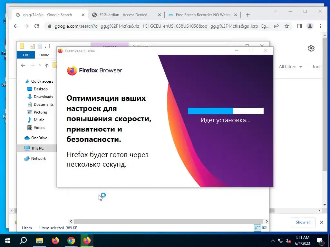
Task: Close the Google Search tab
Action: [x=83, y=15]
